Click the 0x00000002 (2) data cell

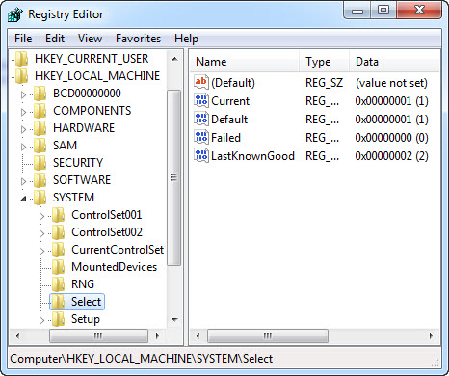point(392,156)
